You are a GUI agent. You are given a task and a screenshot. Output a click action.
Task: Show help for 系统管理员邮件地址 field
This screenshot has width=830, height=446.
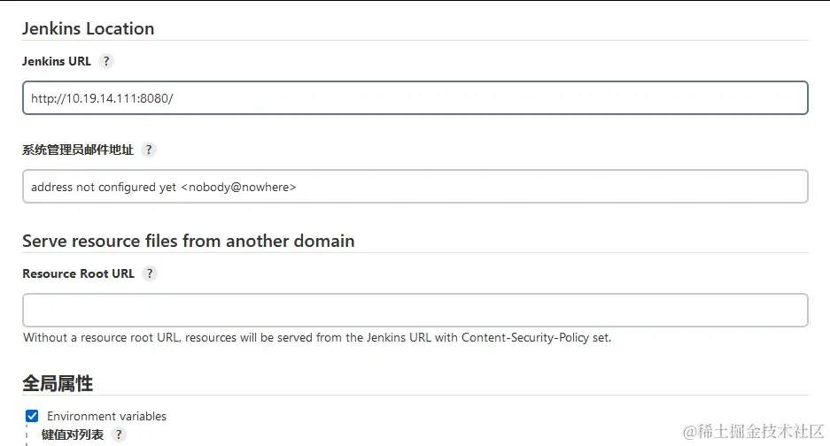(x=149, y=150)
